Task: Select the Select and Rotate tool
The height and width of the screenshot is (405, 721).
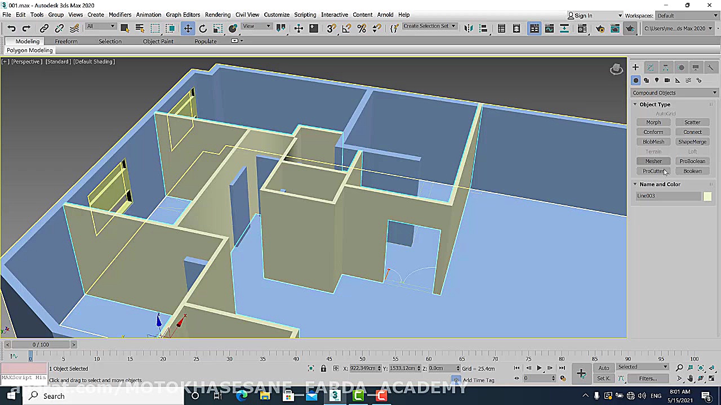Action: coord(203,28)
